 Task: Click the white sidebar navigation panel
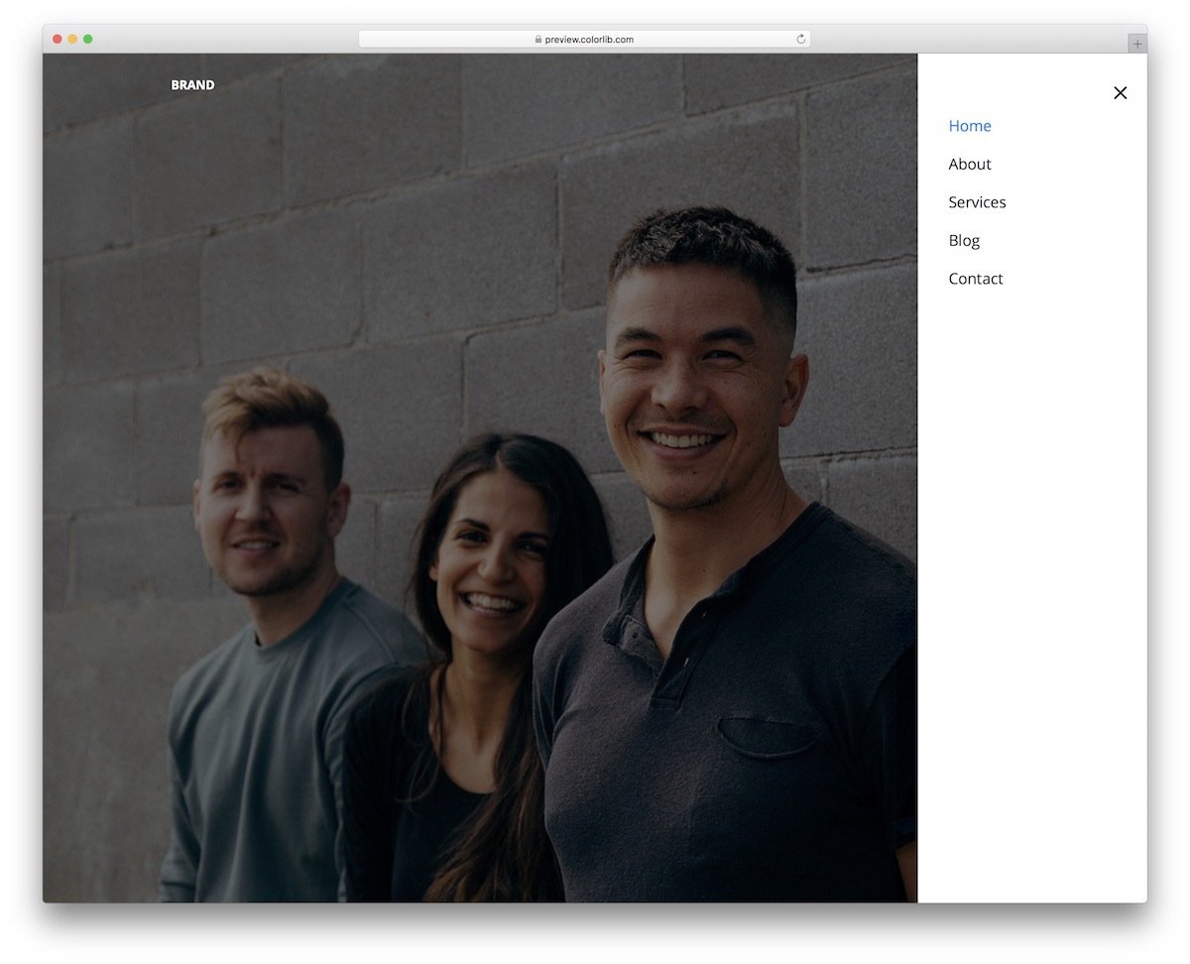(1031, 496)
